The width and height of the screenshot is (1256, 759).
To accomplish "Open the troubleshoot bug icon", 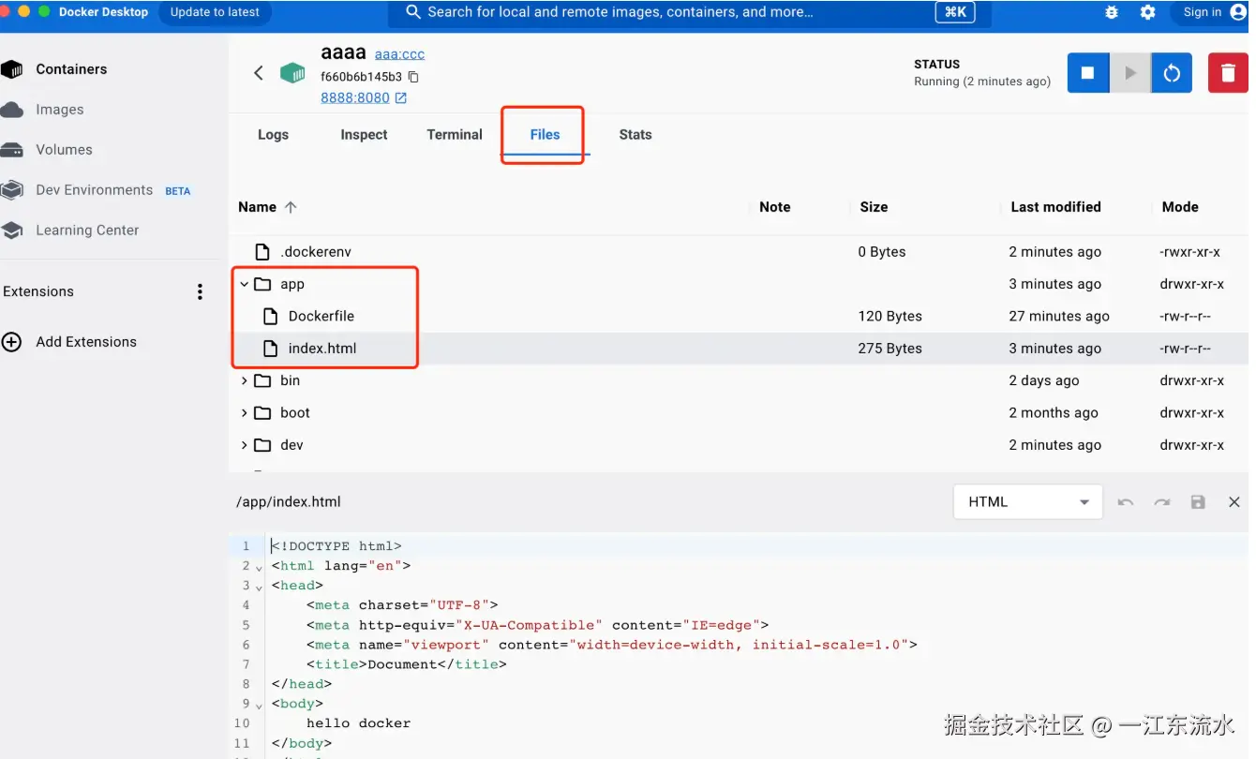I will pyautogui.click(x=1112, y=12).
